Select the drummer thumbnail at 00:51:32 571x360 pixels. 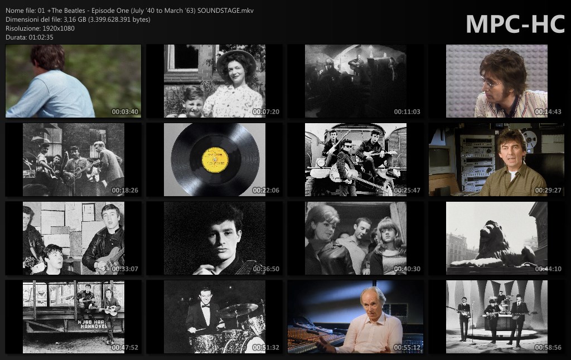[215, 317]
